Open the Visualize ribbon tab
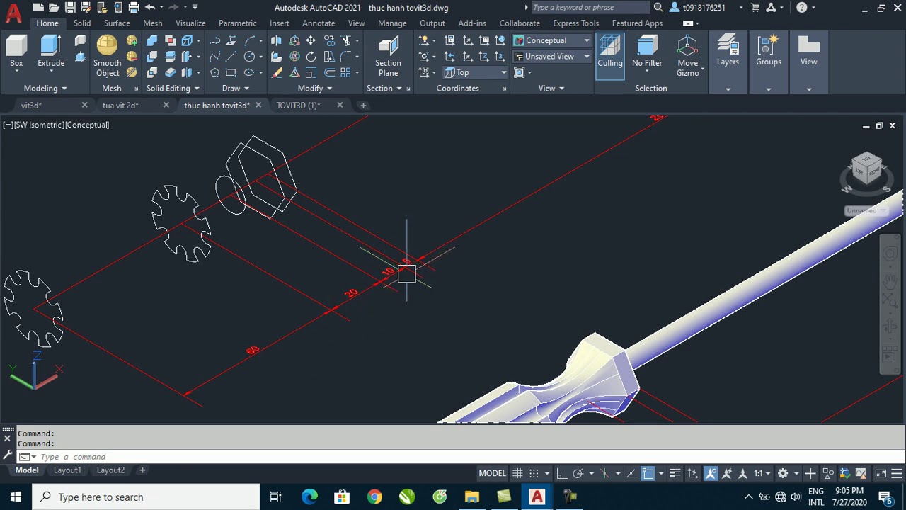 tap(190, 23)
